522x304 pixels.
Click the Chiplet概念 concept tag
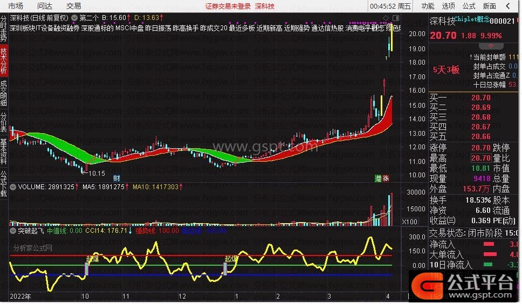472,19
